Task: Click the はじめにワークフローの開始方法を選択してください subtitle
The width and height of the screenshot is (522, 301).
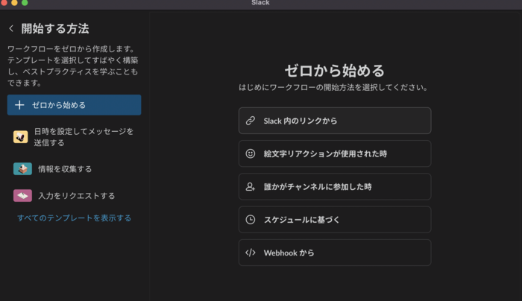Action: [333, 87]
